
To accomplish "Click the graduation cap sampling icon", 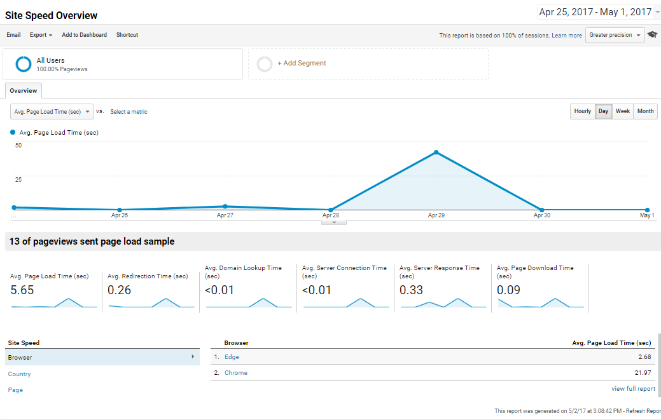I will click(652, 35).
